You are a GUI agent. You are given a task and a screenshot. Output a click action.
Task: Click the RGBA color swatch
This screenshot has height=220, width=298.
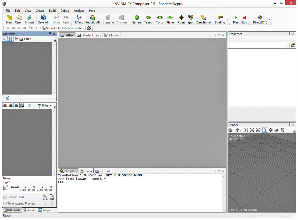pos(6,187)
